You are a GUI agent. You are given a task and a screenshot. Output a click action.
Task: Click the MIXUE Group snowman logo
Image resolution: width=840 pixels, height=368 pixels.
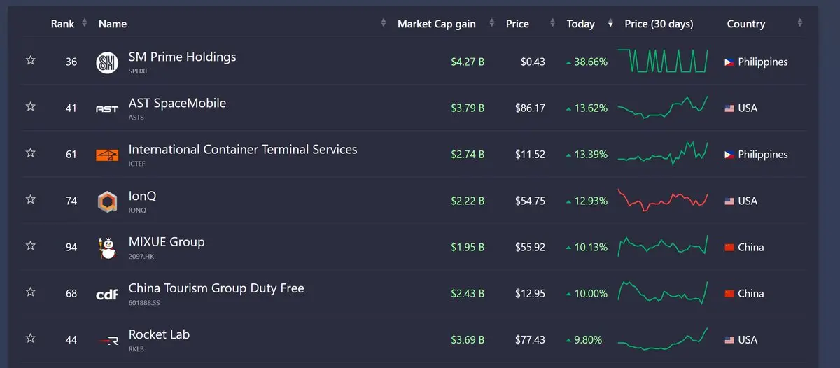pos(107,248)
